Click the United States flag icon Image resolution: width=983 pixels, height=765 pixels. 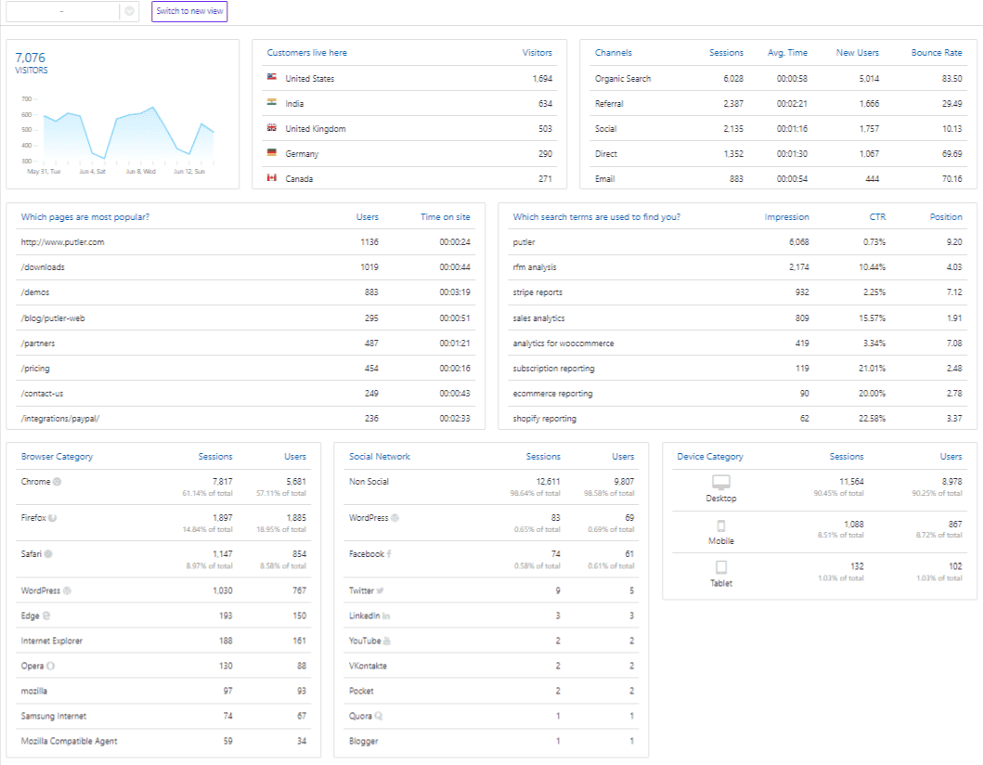[271, 77]
